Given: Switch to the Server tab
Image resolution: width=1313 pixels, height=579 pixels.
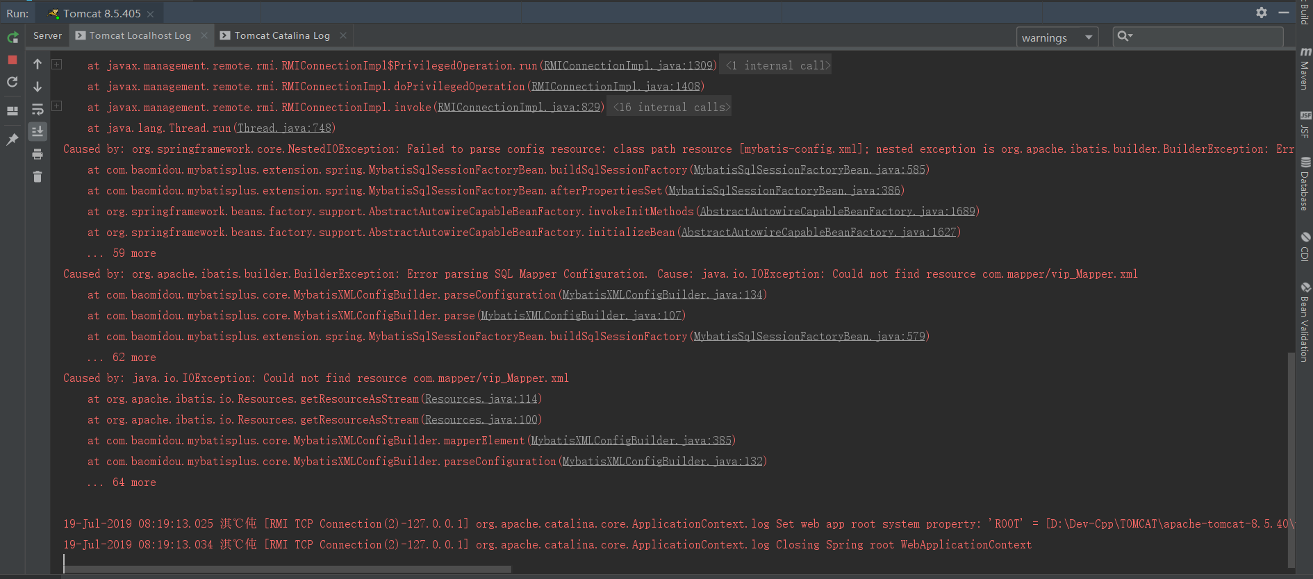Looking at the screenshot, I should (x=47, y=35).
